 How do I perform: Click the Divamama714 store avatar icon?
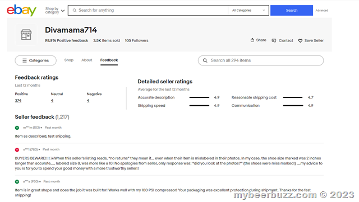(26, 35)
